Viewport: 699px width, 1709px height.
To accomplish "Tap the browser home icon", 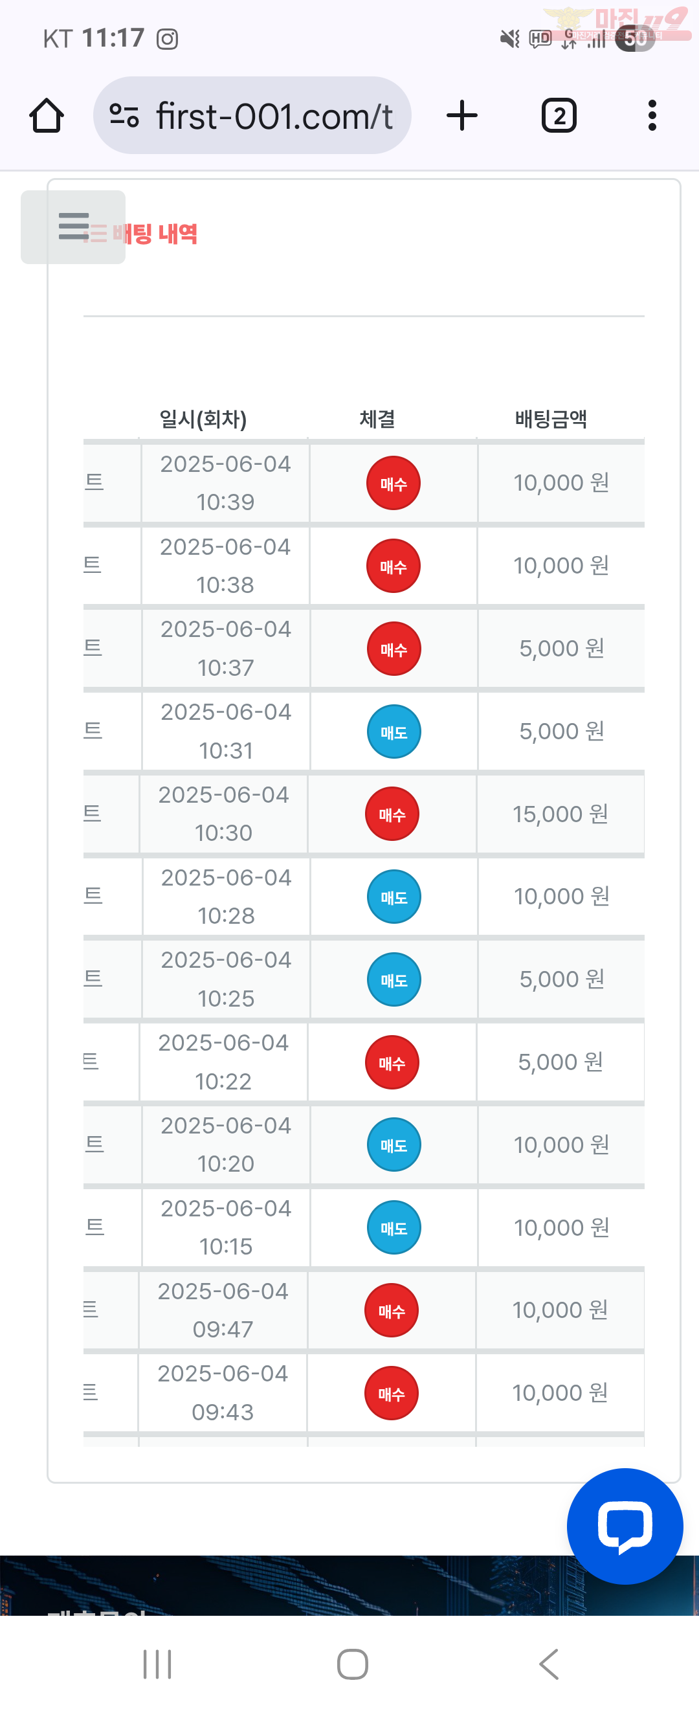I will click(47, 116).
